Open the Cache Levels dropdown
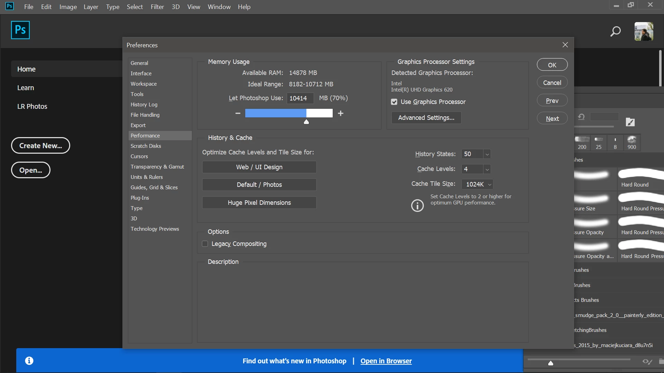This screenshot has width=664, height=373. pyautogui.click(x=487, y=169)
